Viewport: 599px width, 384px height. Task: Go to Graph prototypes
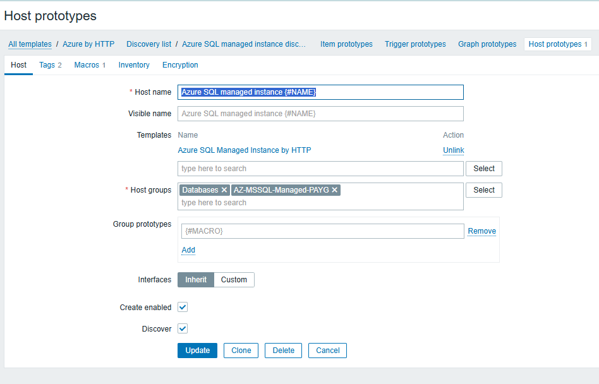[x=487, y=44]
